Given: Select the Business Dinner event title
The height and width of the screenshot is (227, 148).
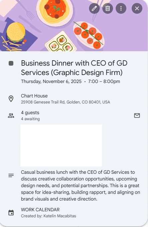Looking at the screenshot, I should pos(74,68).
